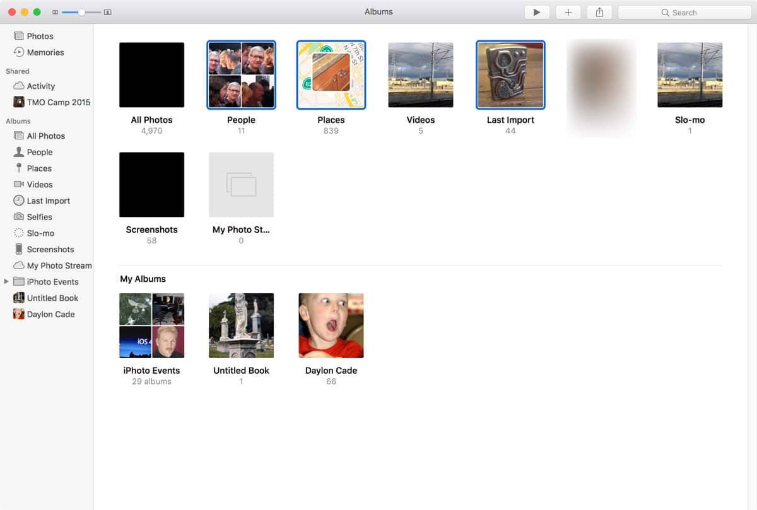The height and width of the screenshot is (510, 757).
Task: Select Photos in the sidebar
Action: click(x=40, y=37)
